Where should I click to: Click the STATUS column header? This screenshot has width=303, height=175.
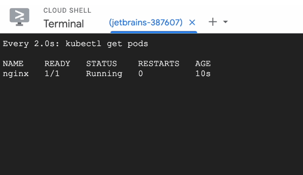pyautogui.click(x=102, y=64)
